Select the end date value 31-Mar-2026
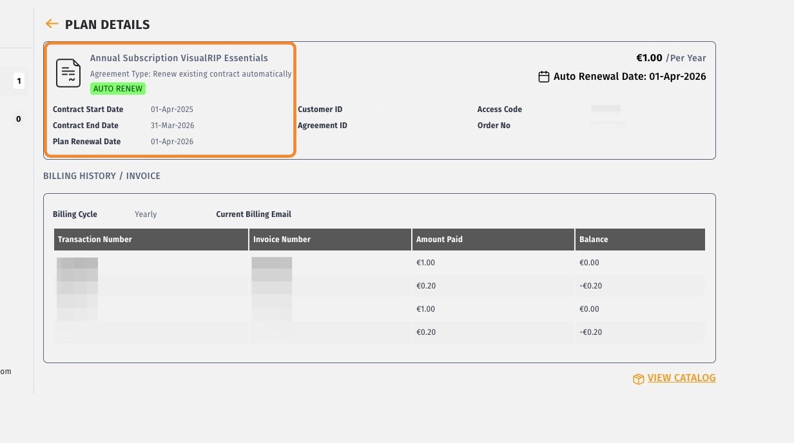Image resolution: width=794 pixels, height=443 pixels. coord(173,126)
